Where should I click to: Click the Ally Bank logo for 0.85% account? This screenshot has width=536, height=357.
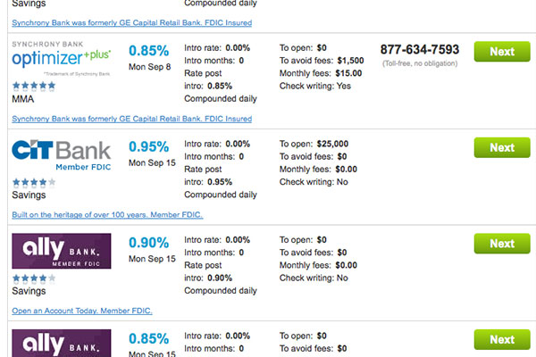(62, 343)
